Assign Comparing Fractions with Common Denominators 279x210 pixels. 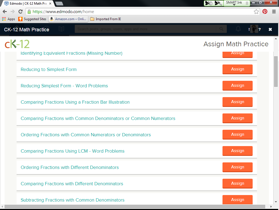click(237, 118)
